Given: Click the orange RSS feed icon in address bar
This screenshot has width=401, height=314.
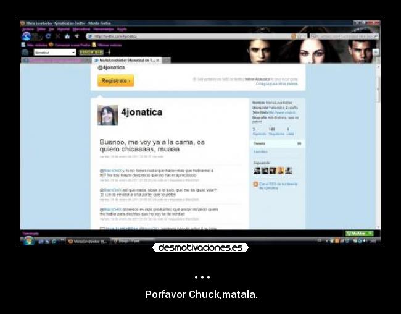Looking at the screenshot, I should click(x=293, y=36).
